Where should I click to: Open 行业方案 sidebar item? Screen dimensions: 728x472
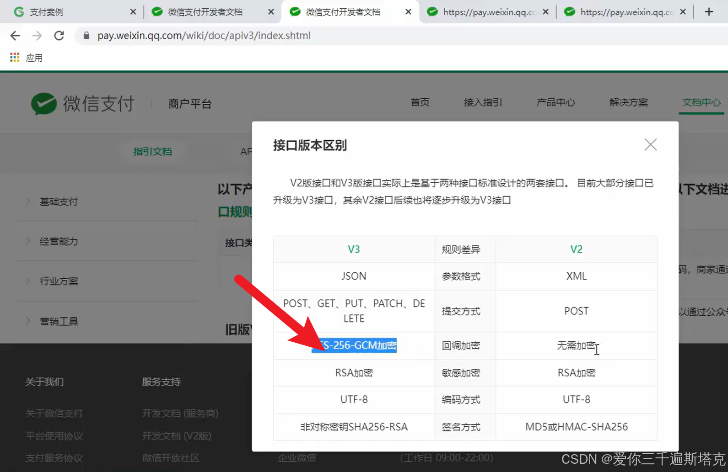(x=59, y=281)
